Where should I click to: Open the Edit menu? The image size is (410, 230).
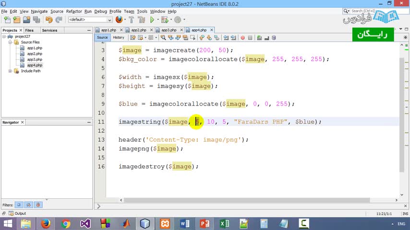(x=13, y=11)
